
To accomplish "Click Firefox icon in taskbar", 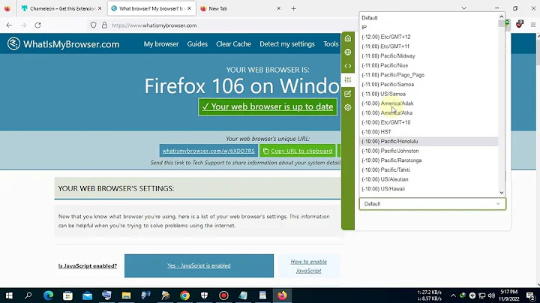I will [x=282, y=295].
